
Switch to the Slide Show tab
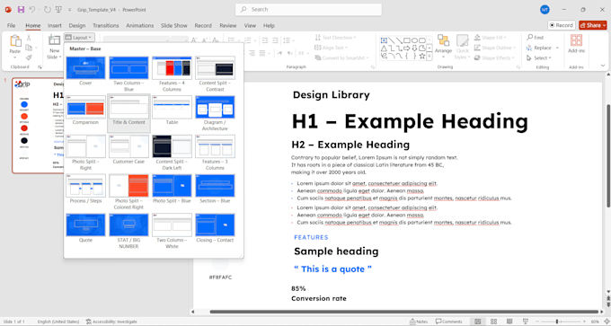[x=174, y=26]
